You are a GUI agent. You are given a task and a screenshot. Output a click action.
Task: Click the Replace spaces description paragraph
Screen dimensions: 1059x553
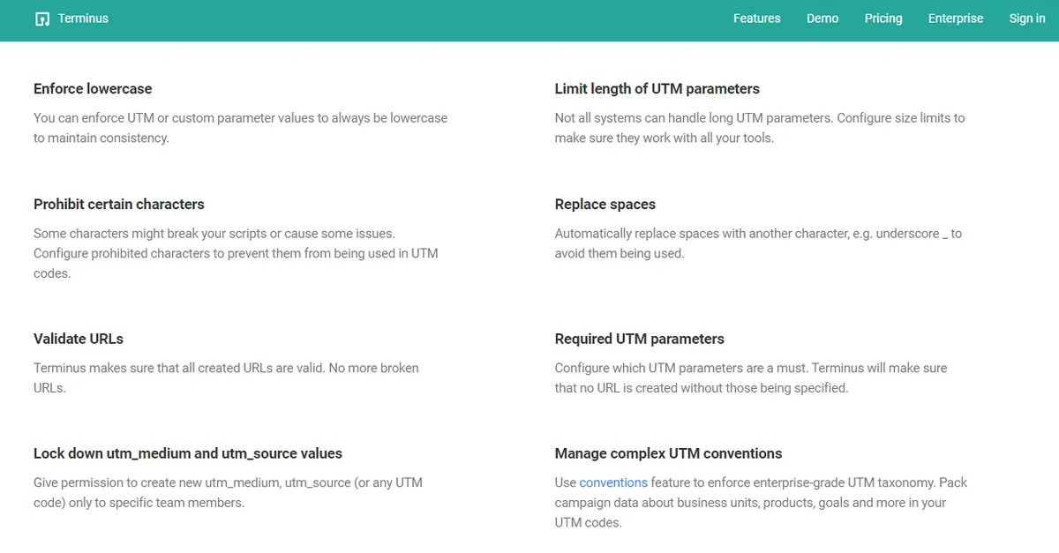pyautogui.click(x=757, y=243)
